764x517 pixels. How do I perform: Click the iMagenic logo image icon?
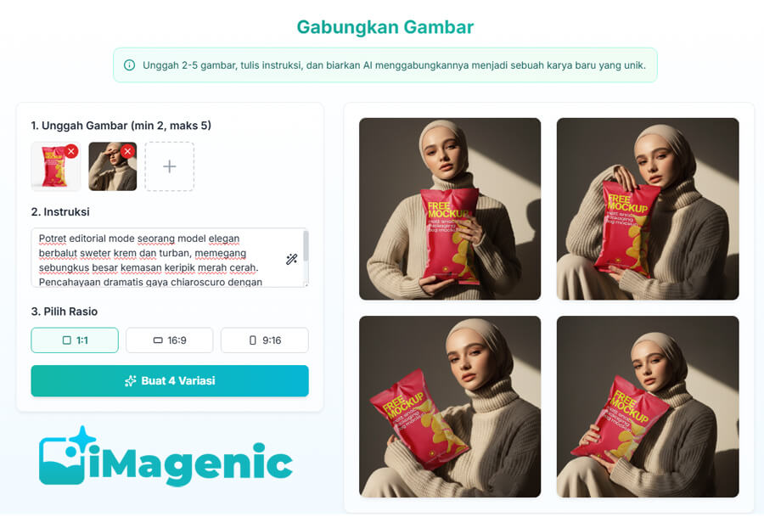point(68,455)
